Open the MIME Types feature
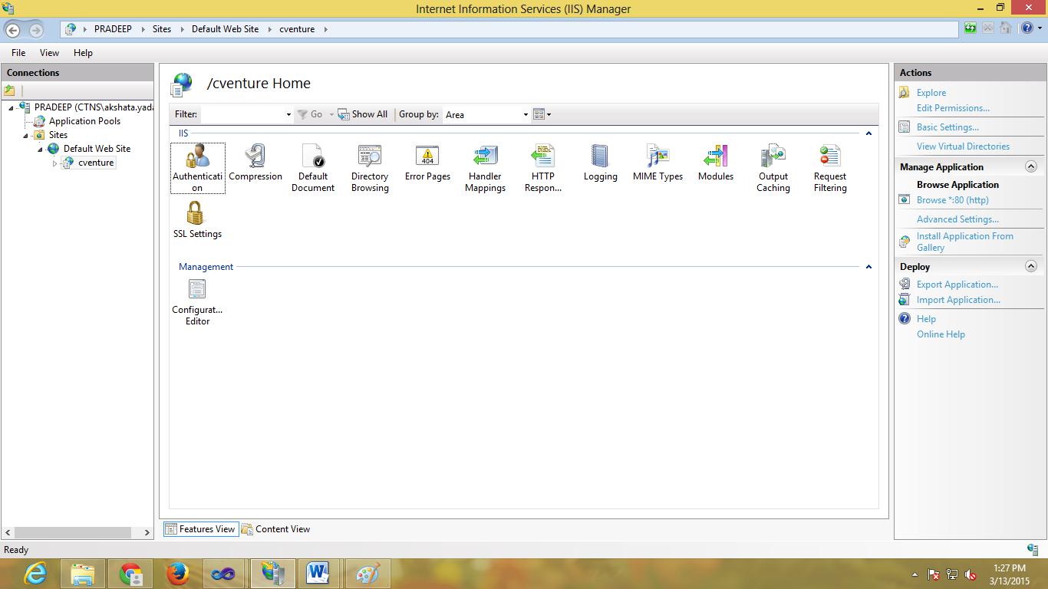1048x589 pixels. [657, 163]
